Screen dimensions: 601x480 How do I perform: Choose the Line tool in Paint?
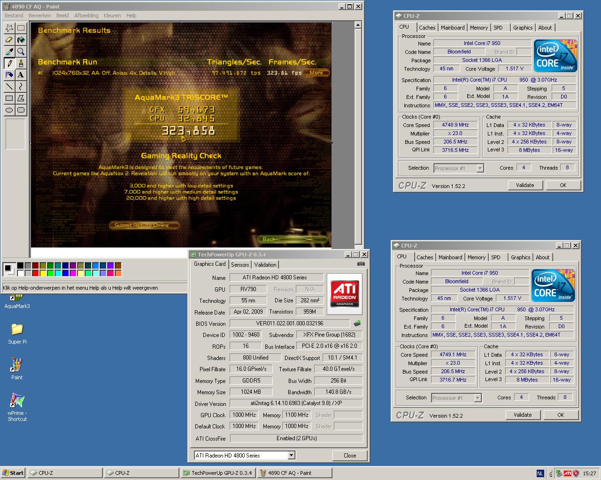click(9, 87)
